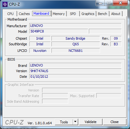The height and width of the screenshot is (129, 130).
Task: Click the version text Ver. 1.81.0.x64
Action: pyautogui.click(x=40, y=123)
